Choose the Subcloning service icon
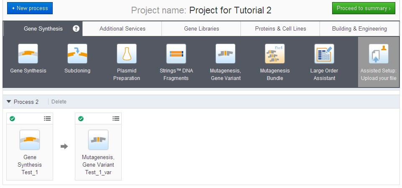Viewport: 402px width, 188px height. 77,54
